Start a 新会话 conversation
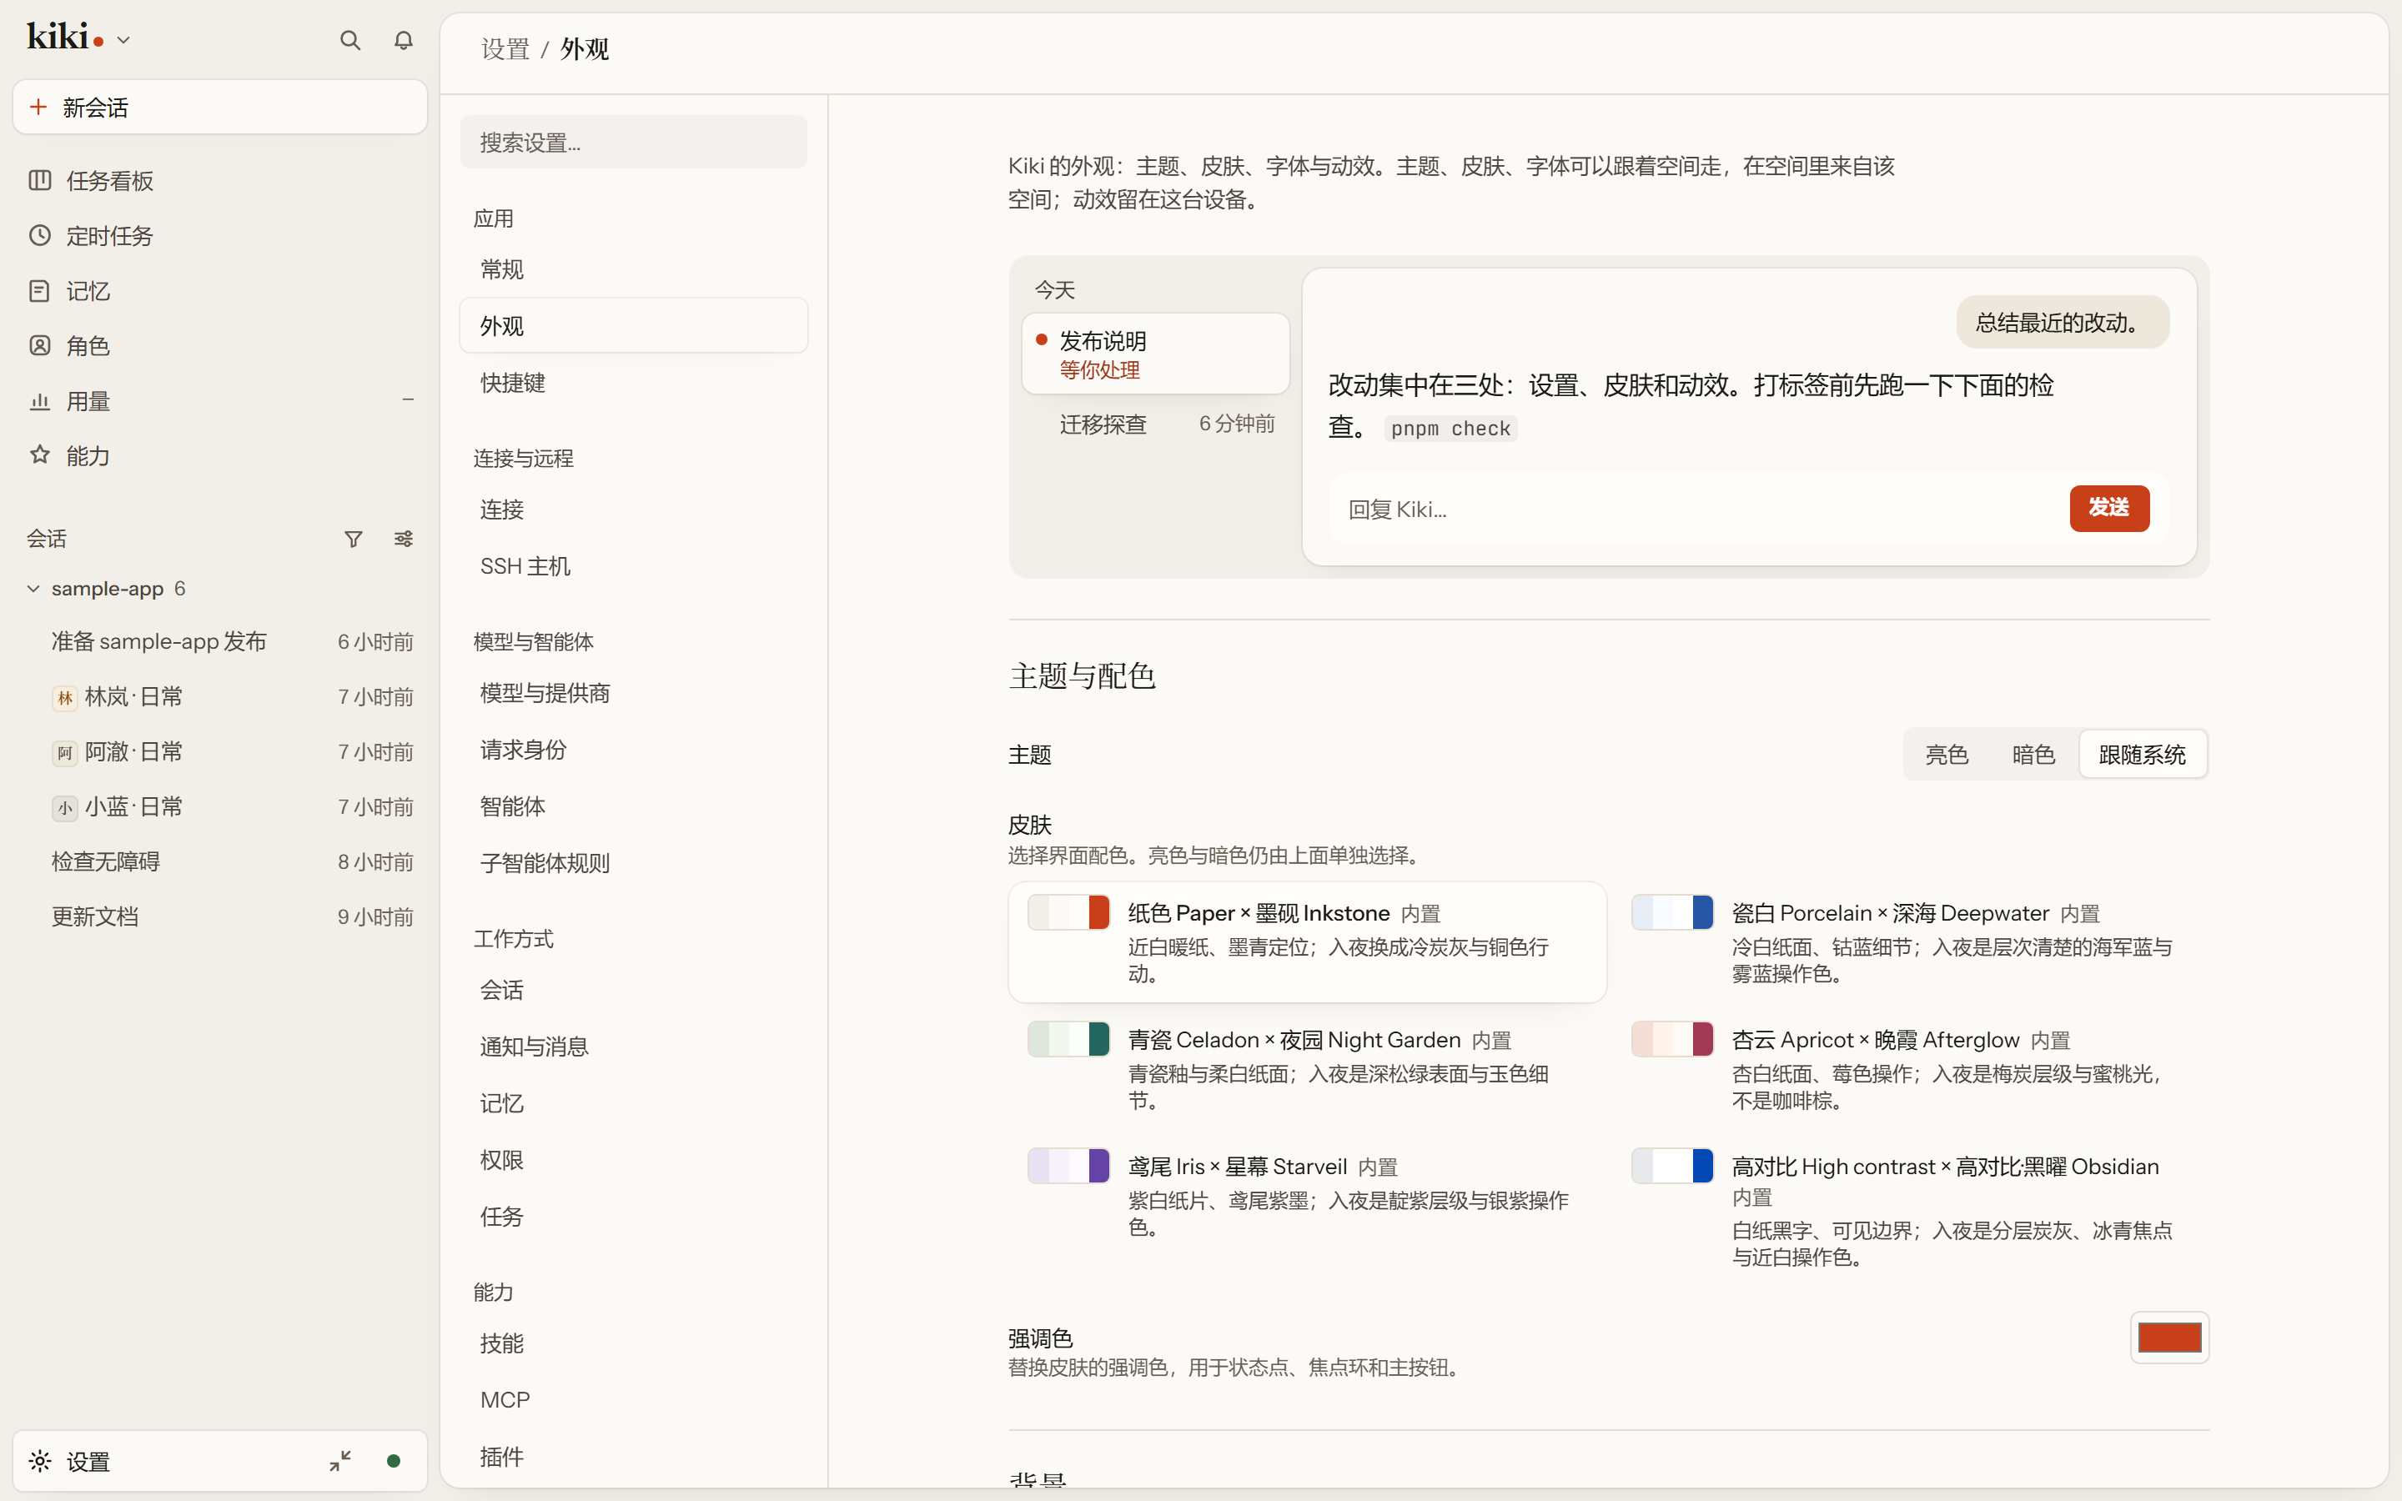 pos(219,108)
